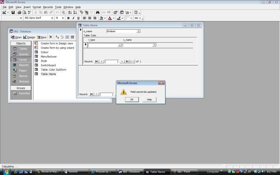Open the Records menu

[48, 7]
